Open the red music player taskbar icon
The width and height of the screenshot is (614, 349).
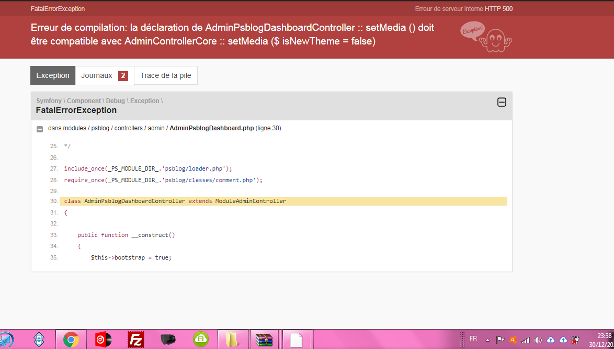point(104,339)
